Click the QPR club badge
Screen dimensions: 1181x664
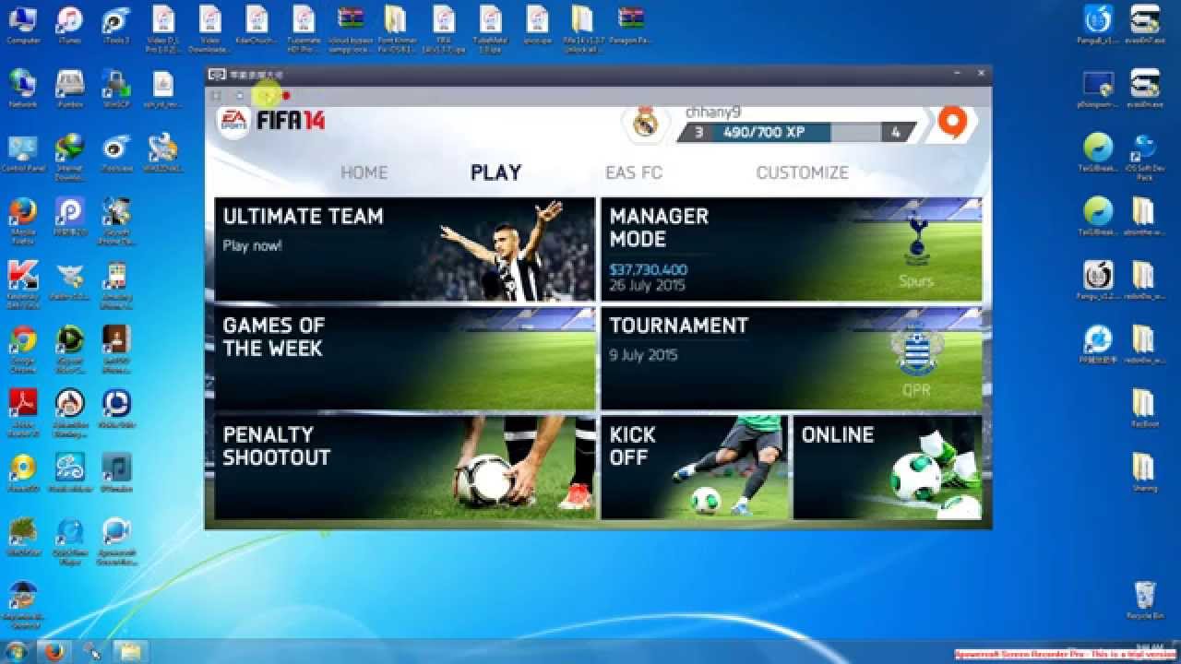(916, 350)
